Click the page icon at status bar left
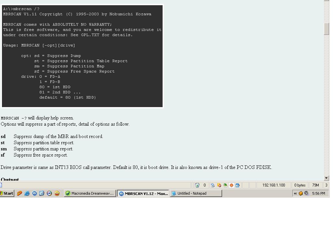 pos(1,185)
